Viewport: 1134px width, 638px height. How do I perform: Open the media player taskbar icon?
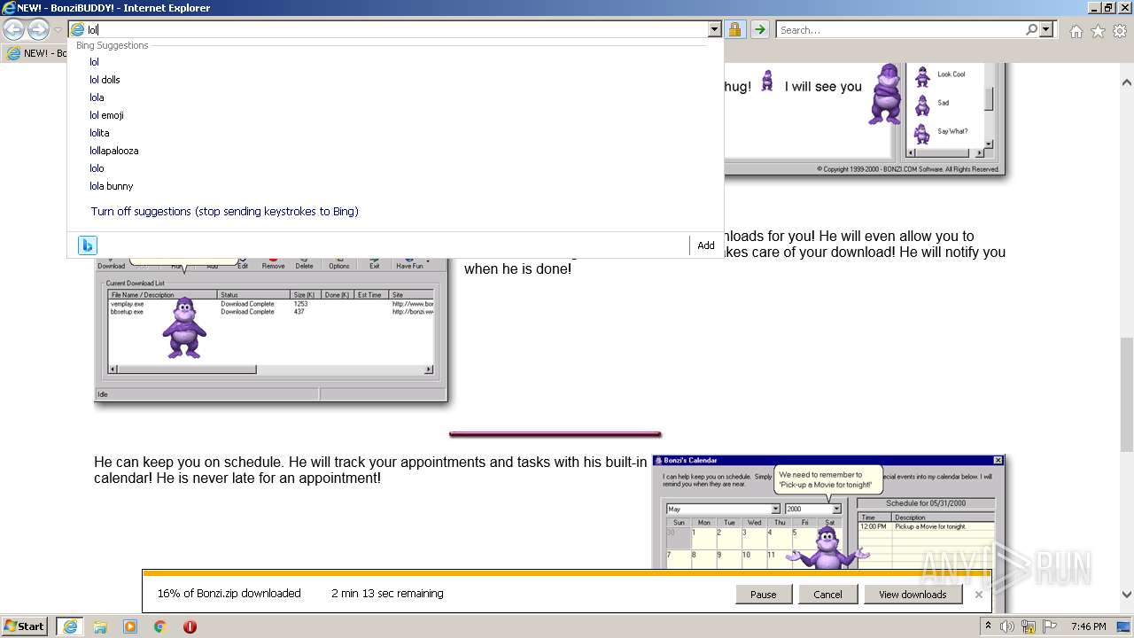pos(130,626)
